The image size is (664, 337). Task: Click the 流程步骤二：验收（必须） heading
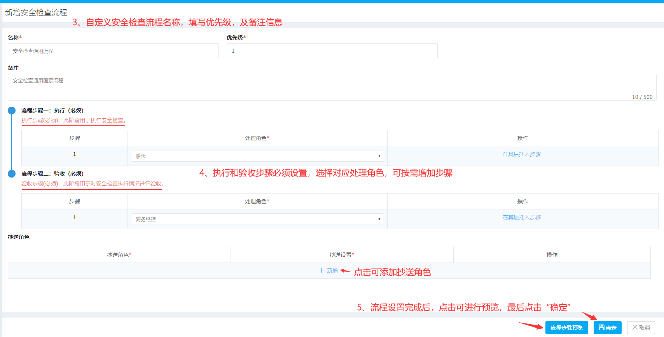pos(52,174)
